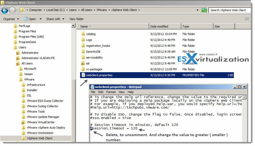Expand breadcrumb arrow after vSphere Web Client

pyautogui.click(x=139, y=10)
